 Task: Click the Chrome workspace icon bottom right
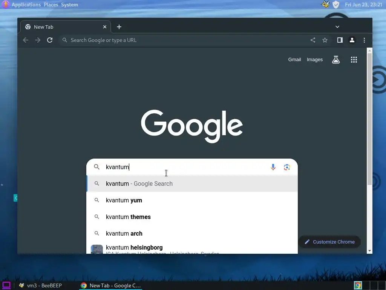tap(358, 285)
